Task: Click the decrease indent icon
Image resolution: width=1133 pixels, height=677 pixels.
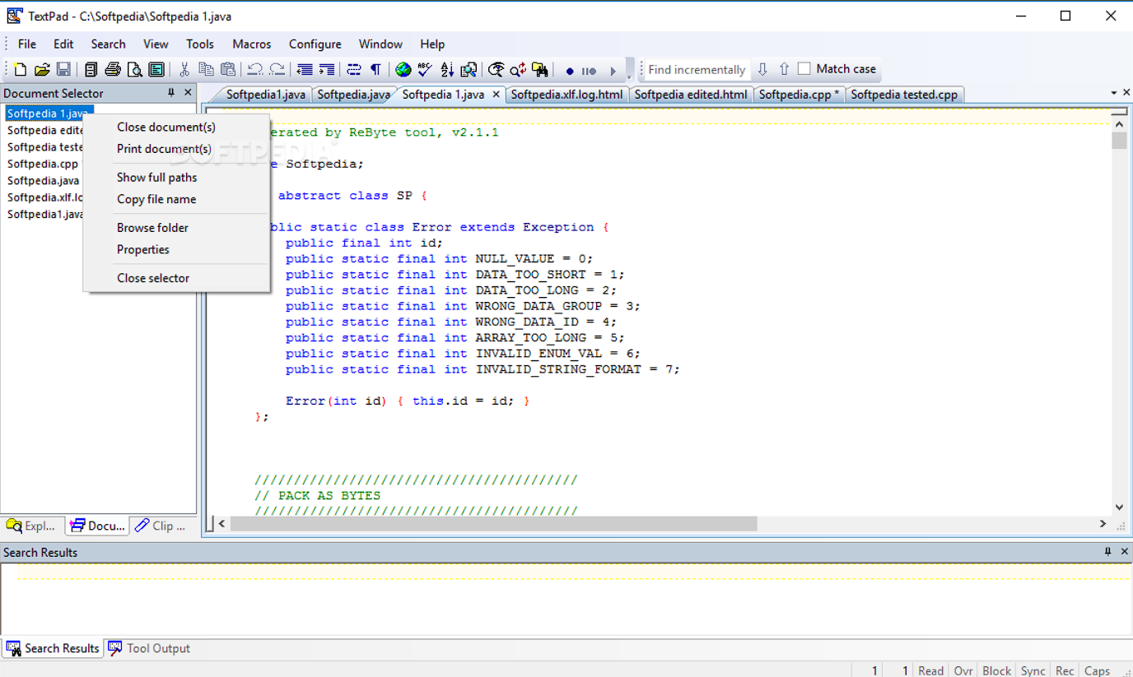Action: coord(305,70)
